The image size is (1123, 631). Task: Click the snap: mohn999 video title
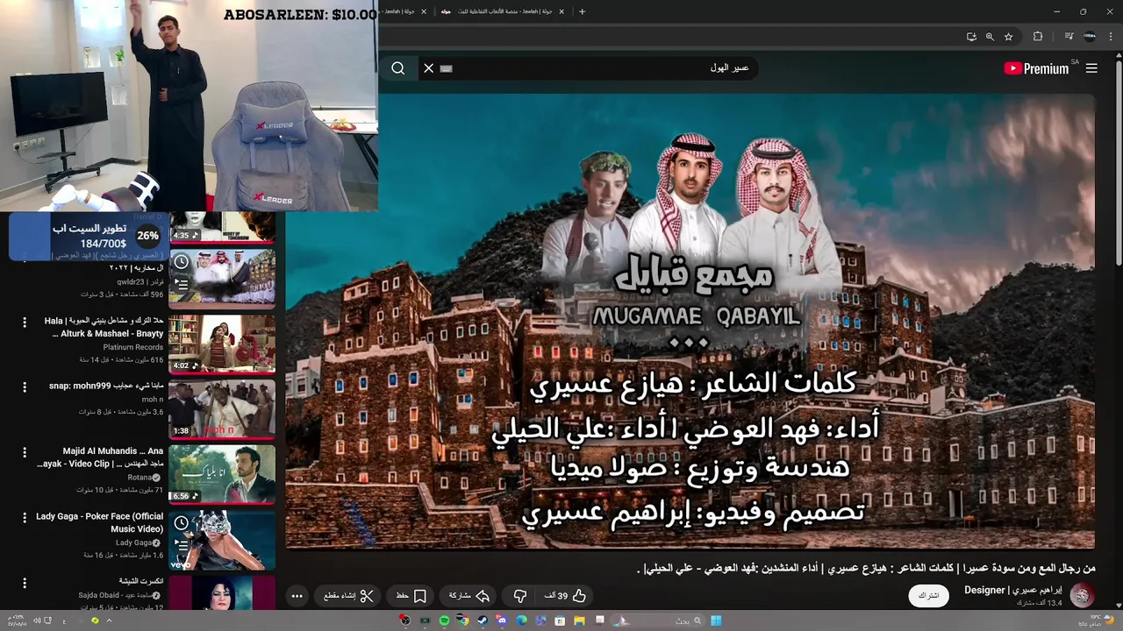pyautogui.click(x=105, y=386)
